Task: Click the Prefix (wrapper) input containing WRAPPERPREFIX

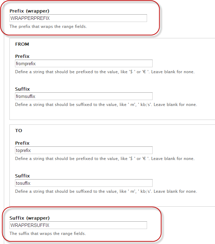Action: (78, 18)
